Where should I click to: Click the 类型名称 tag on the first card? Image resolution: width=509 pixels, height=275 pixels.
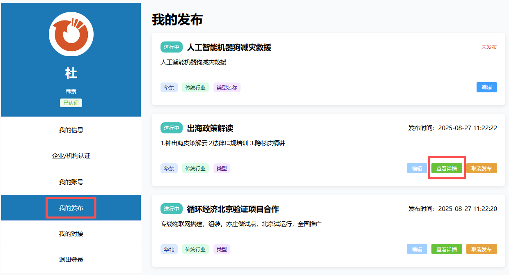227,87
